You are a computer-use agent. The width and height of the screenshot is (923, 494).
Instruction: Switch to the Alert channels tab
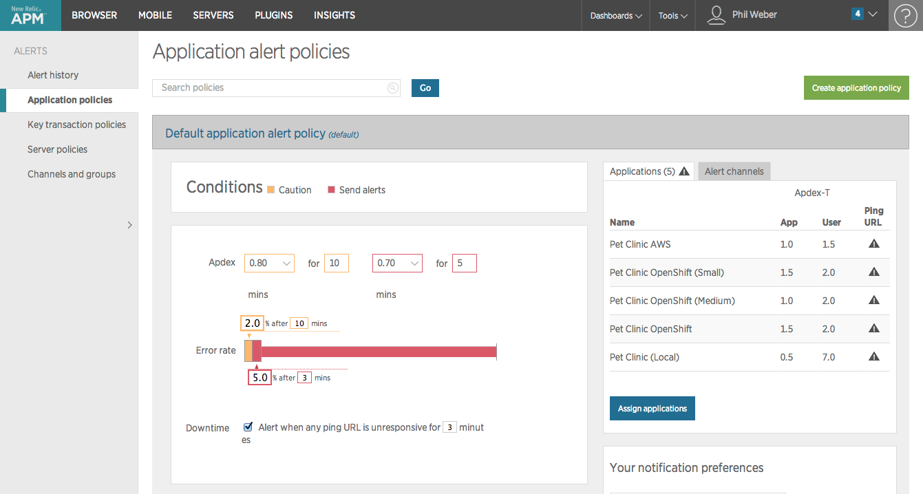click(x=734, y=171)
